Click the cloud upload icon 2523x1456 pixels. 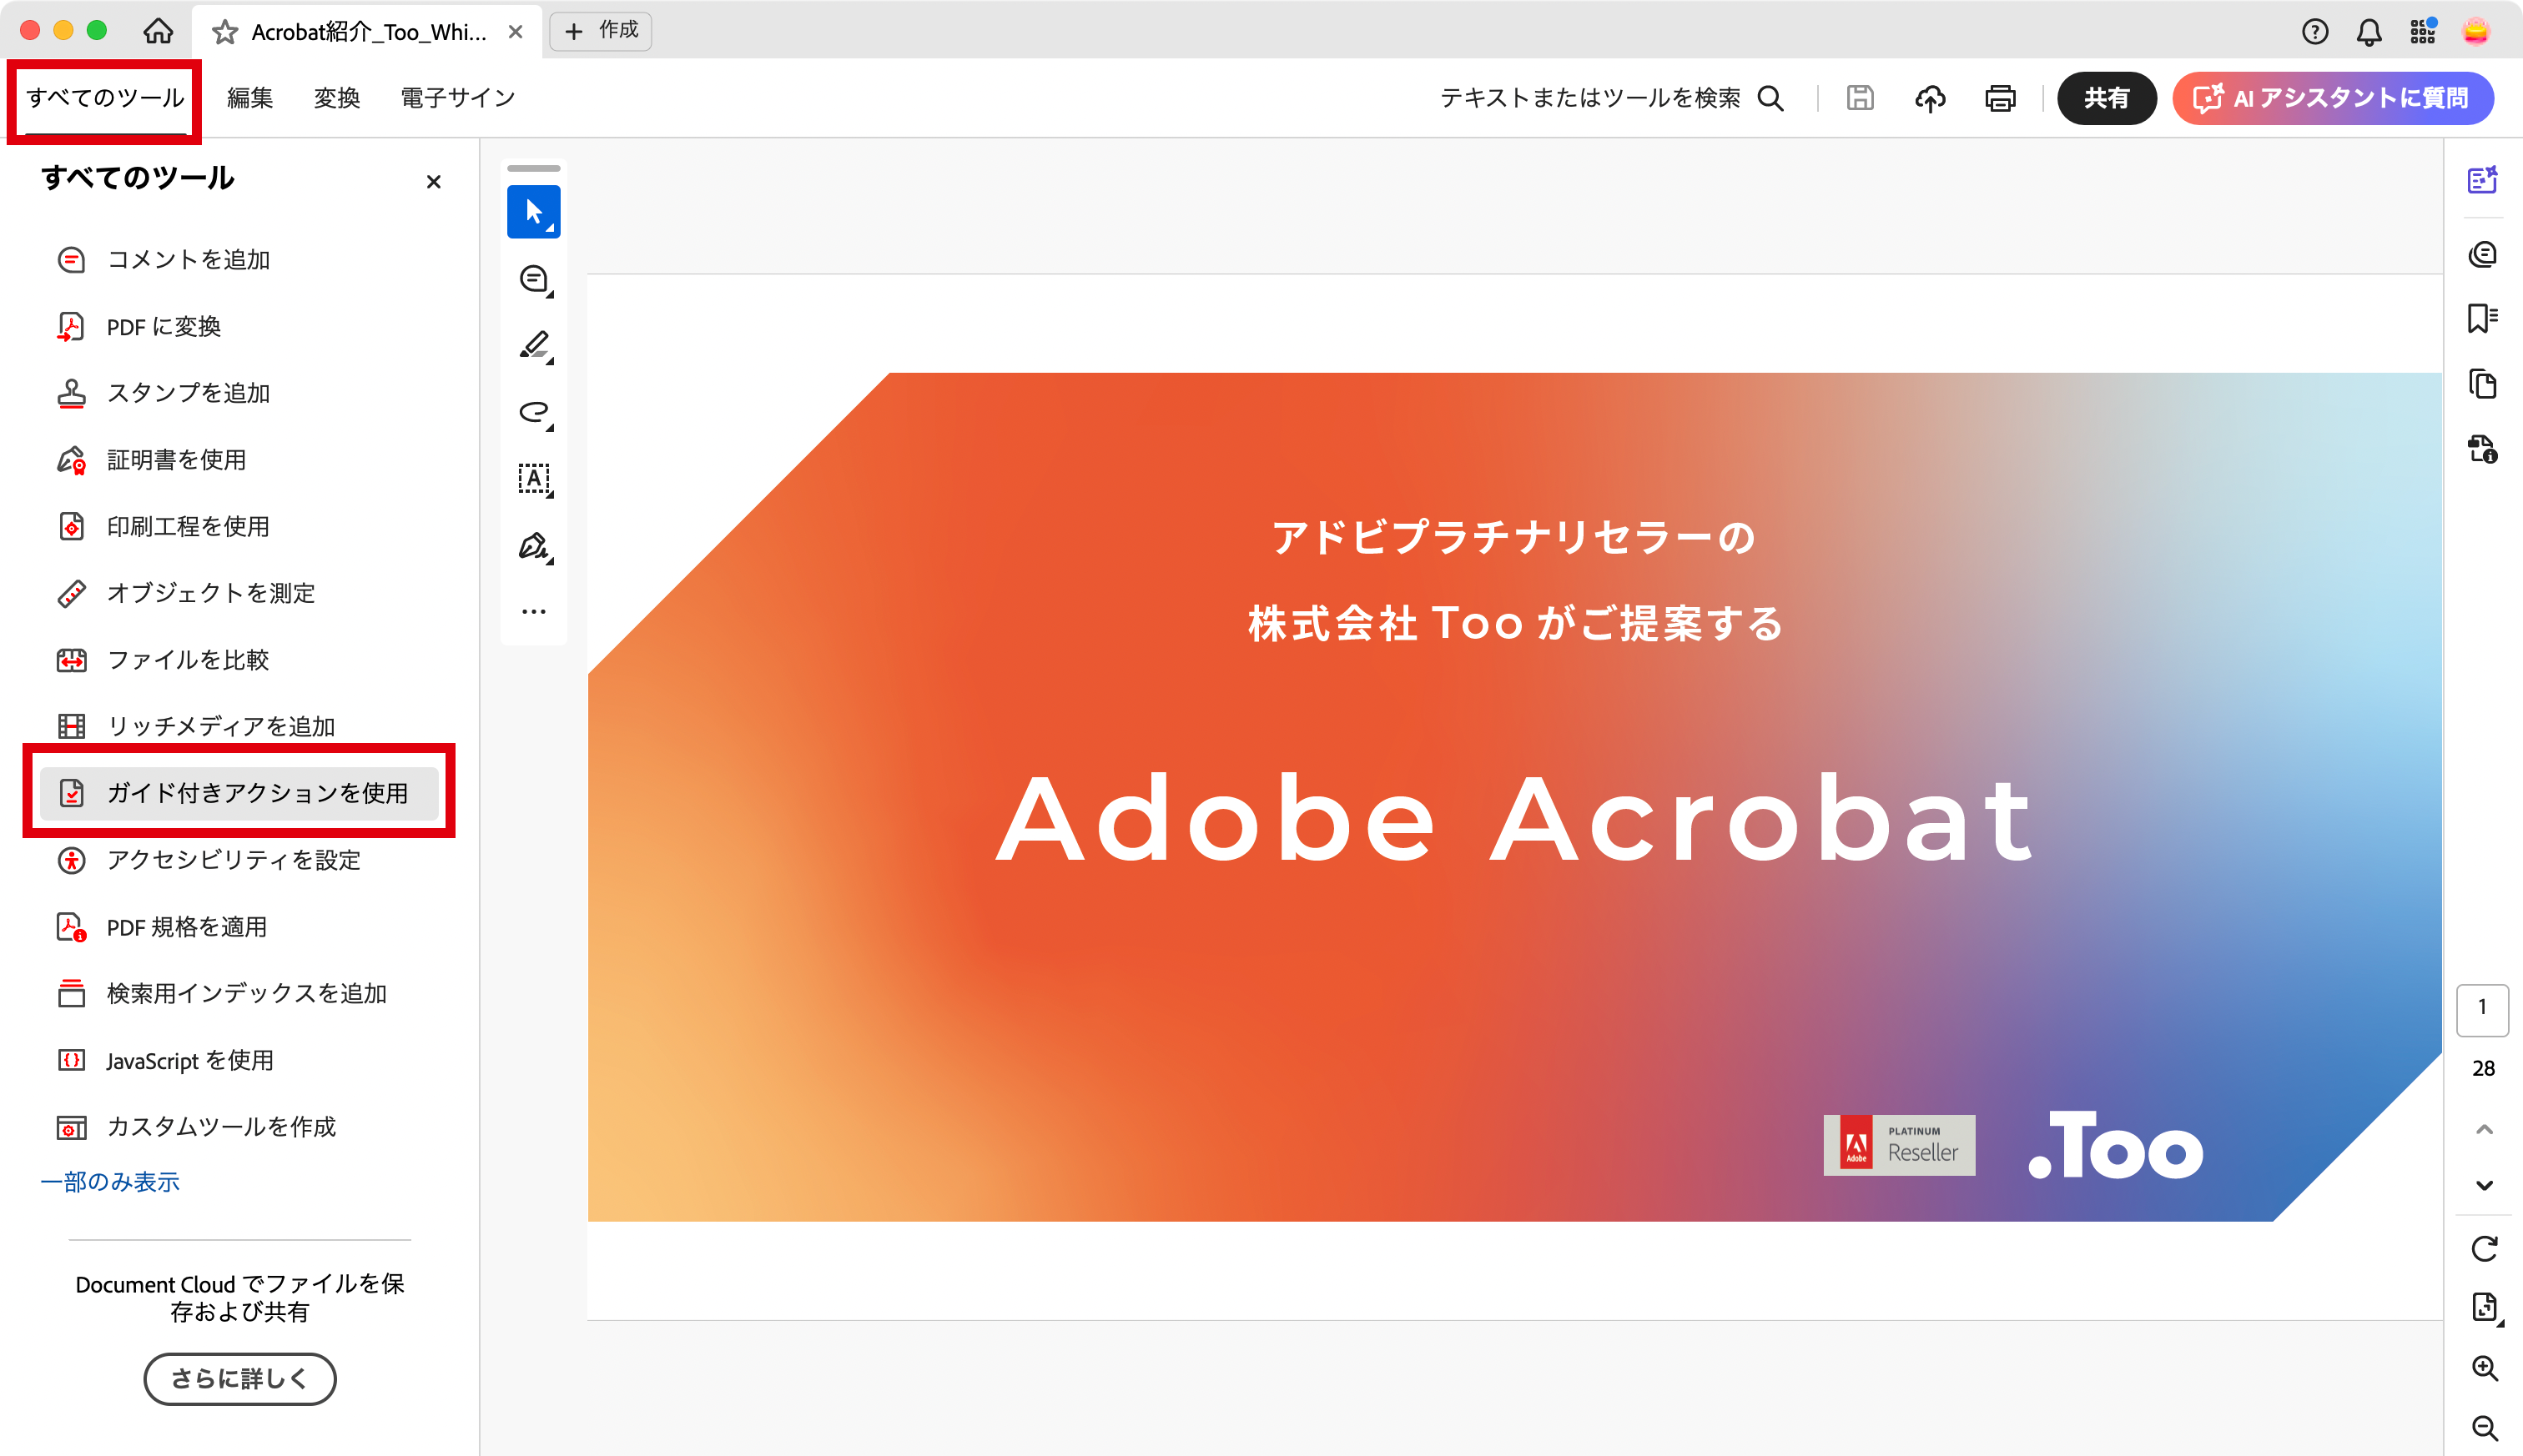[x=1930, y=98]
